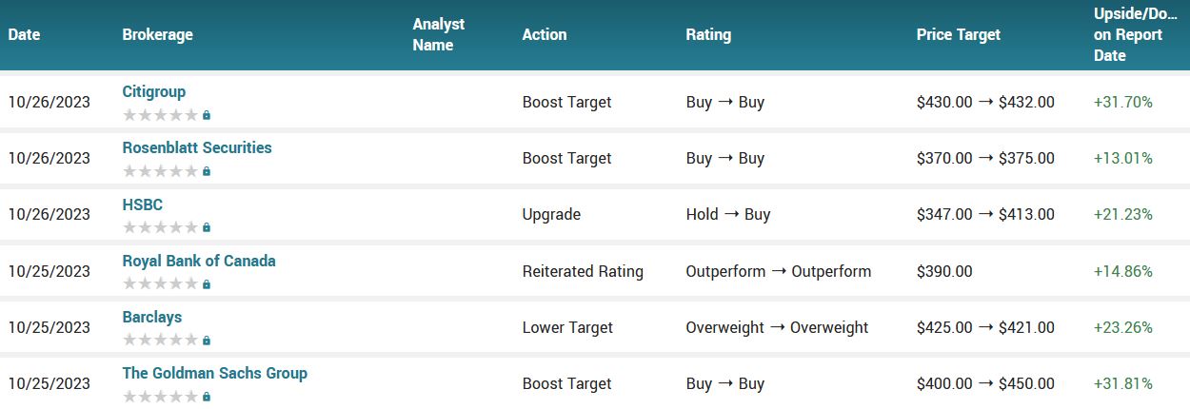Click the lock icon under Citigroup

pyautogui.click(x=207, y=115)
